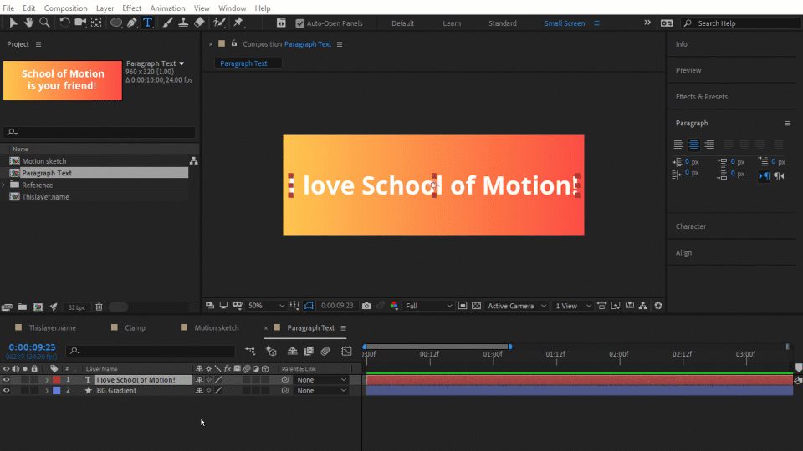Image resolution: width=803 pixels, height=451 pixels.
Task: Click left-to-right text direction icon
Action: pos(764,176)
